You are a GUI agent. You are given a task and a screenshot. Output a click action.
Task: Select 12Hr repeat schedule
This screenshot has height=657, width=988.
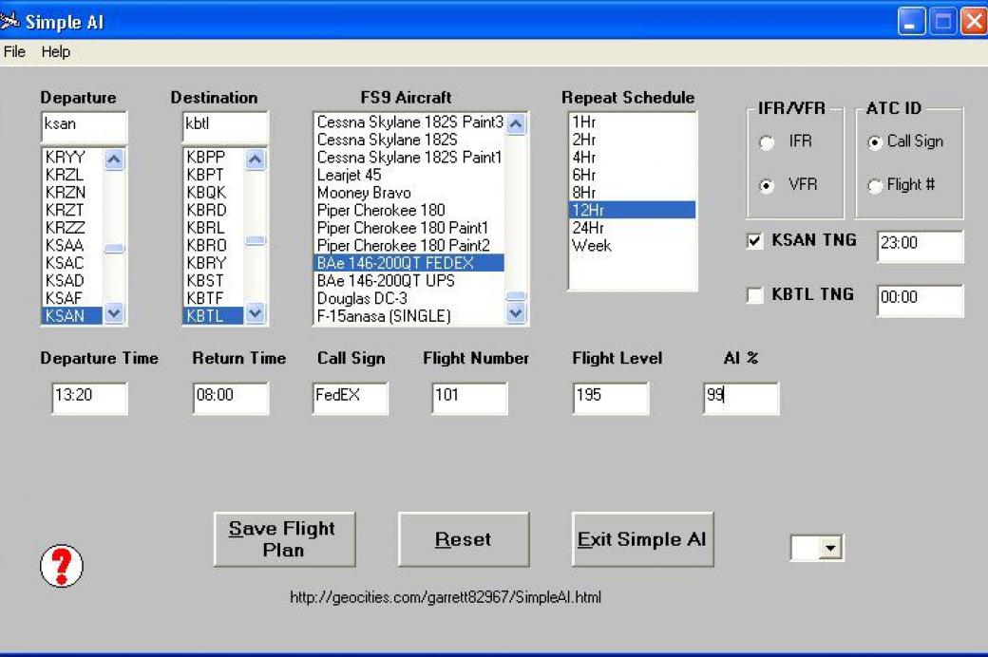click(x=633, y=210)
